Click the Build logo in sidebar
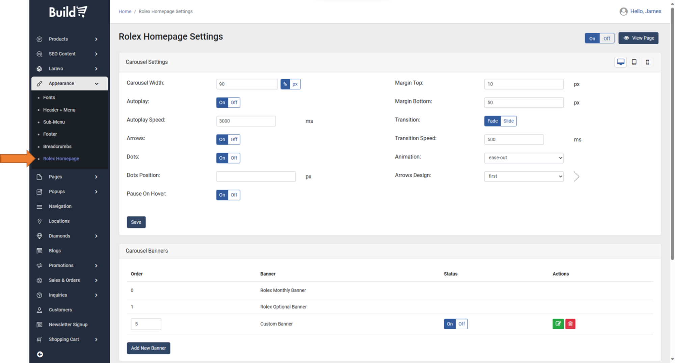Image resolution: width=675 pixels, height=363 pixels. pos(68,12)
